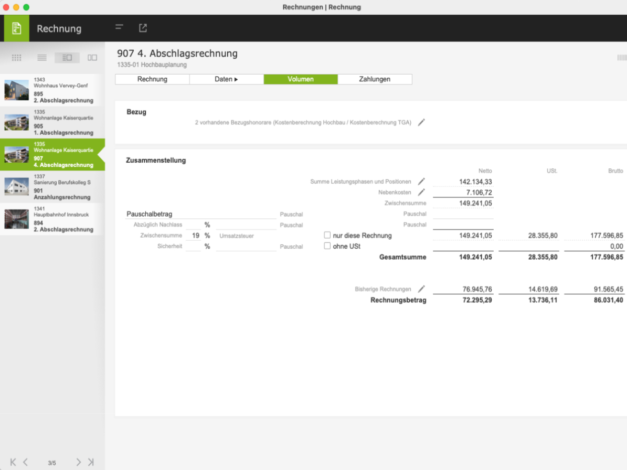The image size is (627, 470).
Task: Click pencil icon beside Bisherige Rechnungen
Action: [421, 289]
